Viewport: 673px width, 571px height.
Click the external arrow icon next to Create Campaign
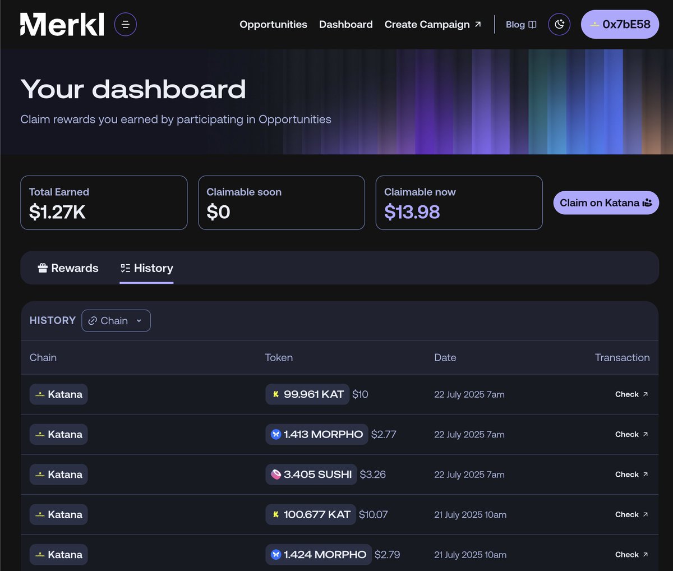click(x=478, y=24)
